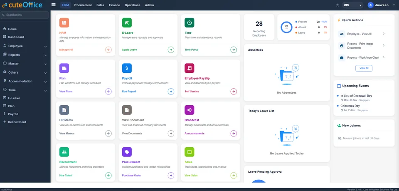This screenshot has width=399, height=191.
Task: Open the purple Plan card icon
Action: [64, 68]
